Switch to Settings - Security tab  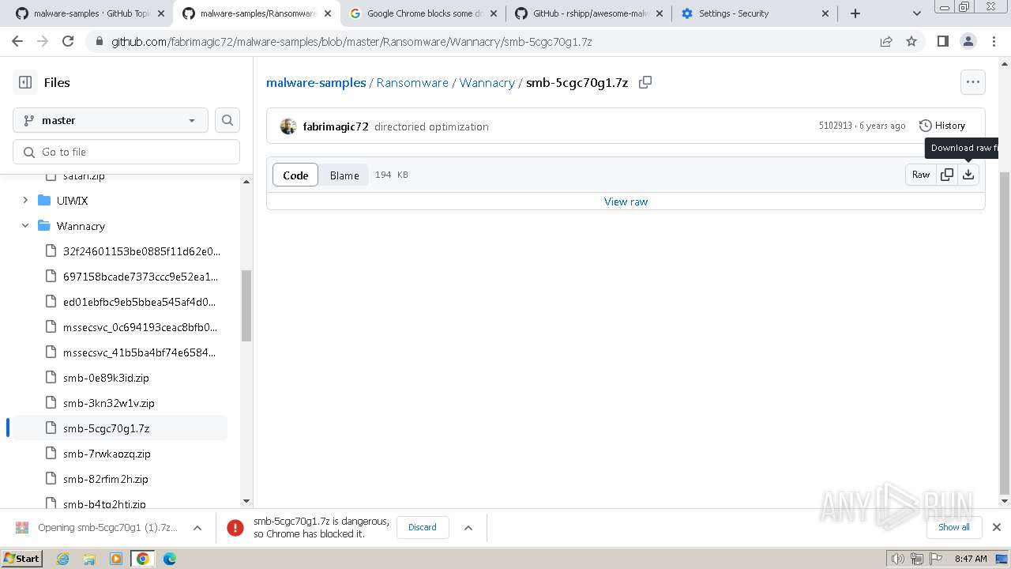click(x=755, y=13)
